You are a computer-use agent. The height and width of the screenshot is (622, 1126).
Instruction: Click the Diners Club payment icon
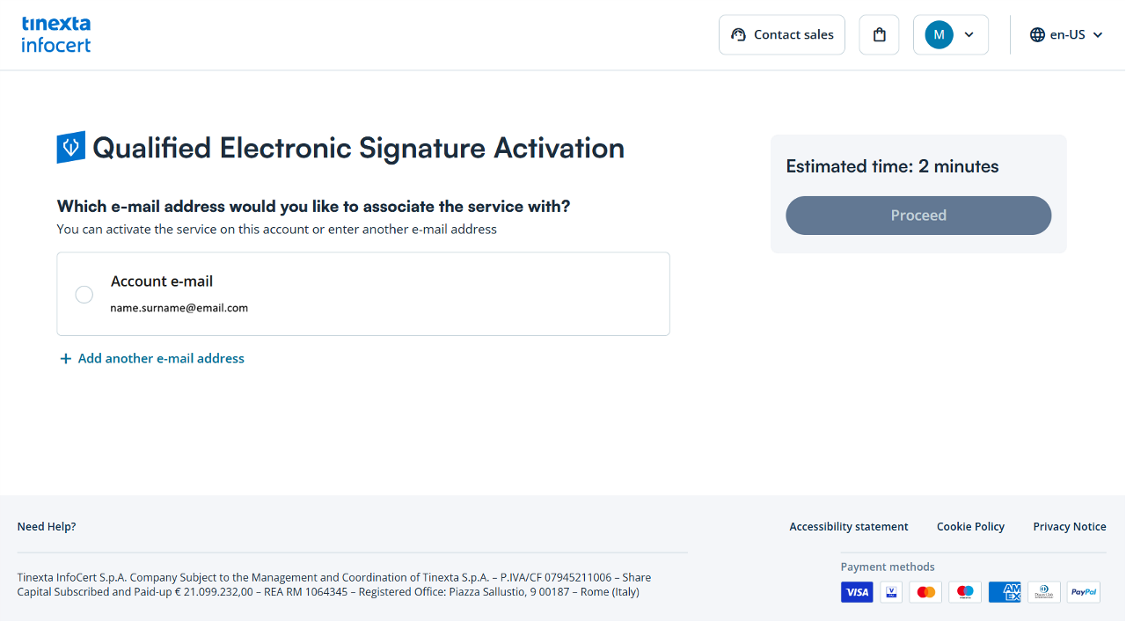(x=1044, y=592)
